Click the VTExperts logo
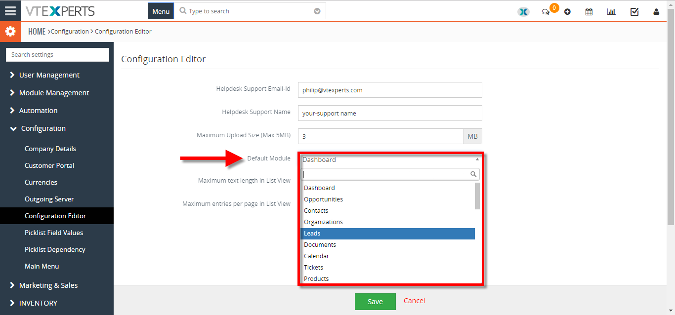This screenshot has height=315, width=675. pyautogui.click(x=59, y=11)
